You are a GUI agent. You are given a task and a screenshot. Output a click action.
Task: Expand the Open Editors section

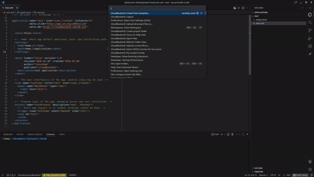tap(279, 13)
